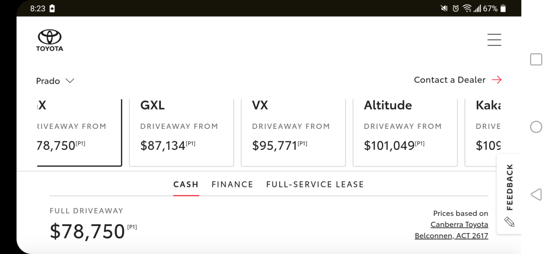Select the Cash tab

tap(186, 184)
